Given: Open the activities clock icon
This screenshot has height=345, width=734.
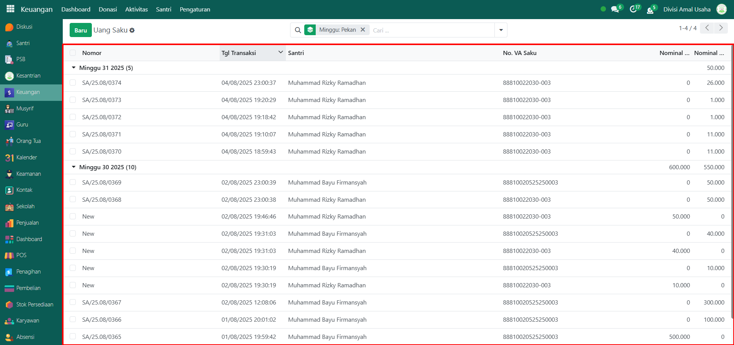Looking at the screenshot, I should 633,10.
